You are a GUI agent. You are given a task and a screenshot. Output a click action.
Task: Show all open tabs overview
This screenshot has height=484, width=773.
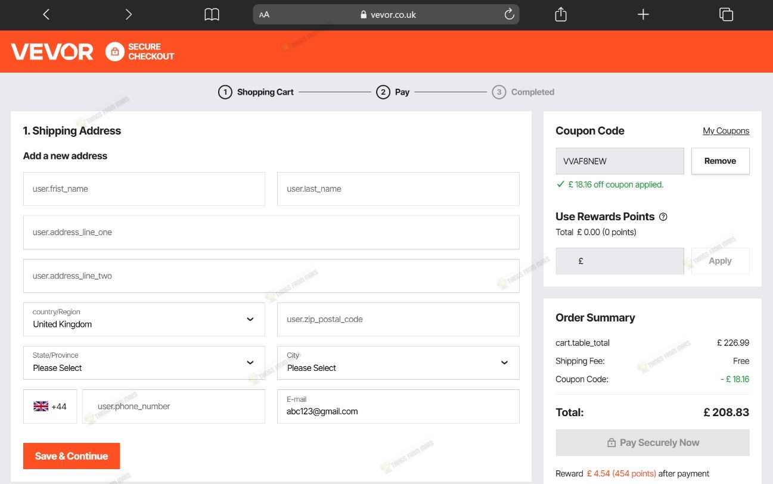click(x=726, y=14)
